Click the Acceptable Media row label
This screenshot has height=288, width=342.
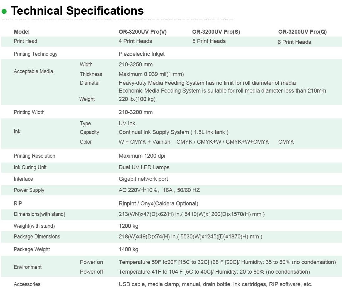(x=33, y=71)
